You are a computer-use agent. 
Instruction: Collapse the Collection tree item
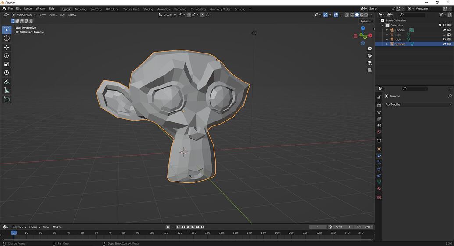tap(383, 25)
